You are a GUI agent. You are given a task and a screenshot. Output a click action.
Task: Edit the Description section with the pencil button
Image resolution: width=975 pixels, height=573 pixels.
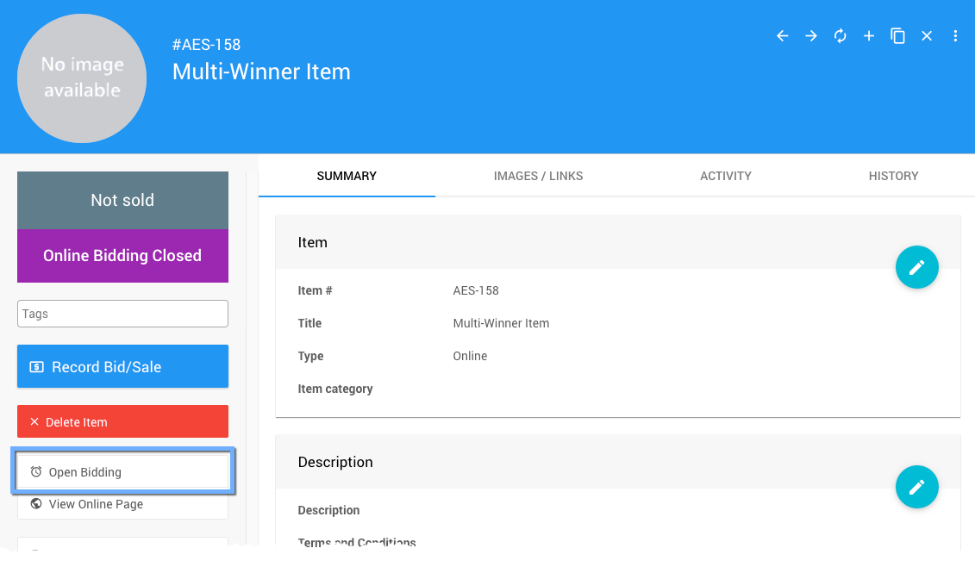point(916,487)
